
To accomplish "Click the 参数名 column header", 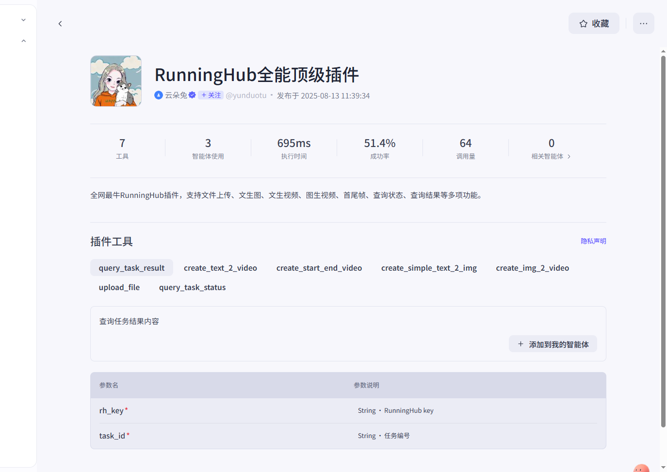I will pos(109,385).
